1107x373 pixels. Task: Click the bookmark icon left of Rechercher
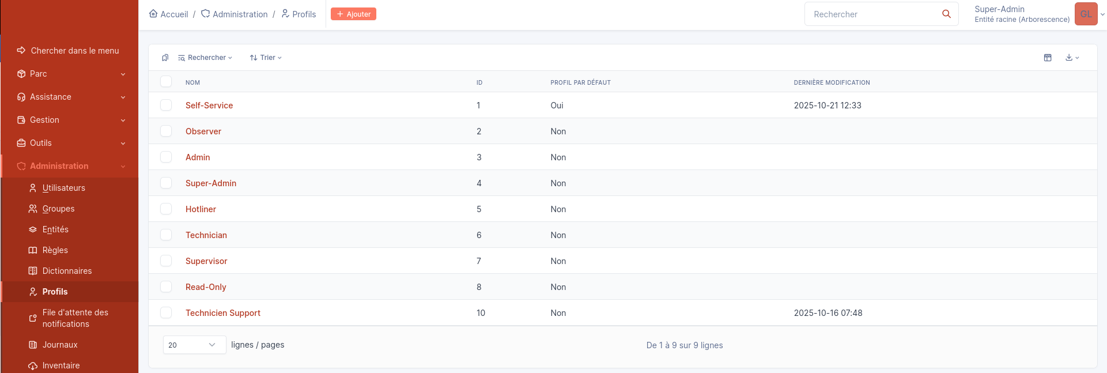pos(165,58)
